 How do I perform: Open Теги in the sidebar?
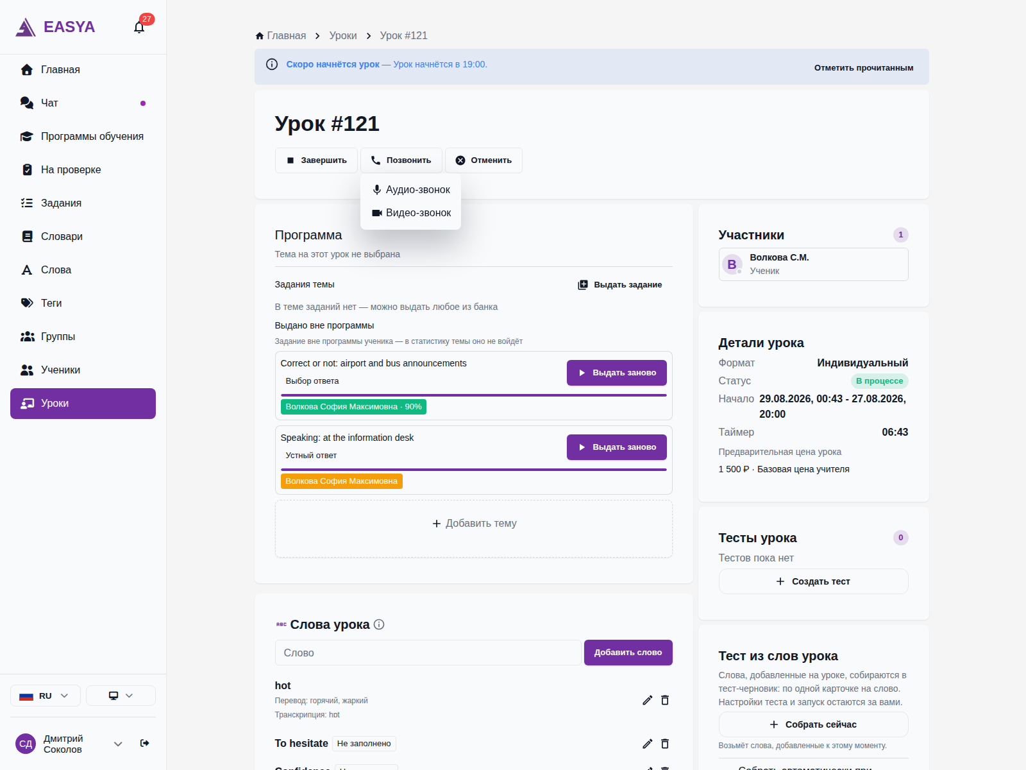(83, 304)
